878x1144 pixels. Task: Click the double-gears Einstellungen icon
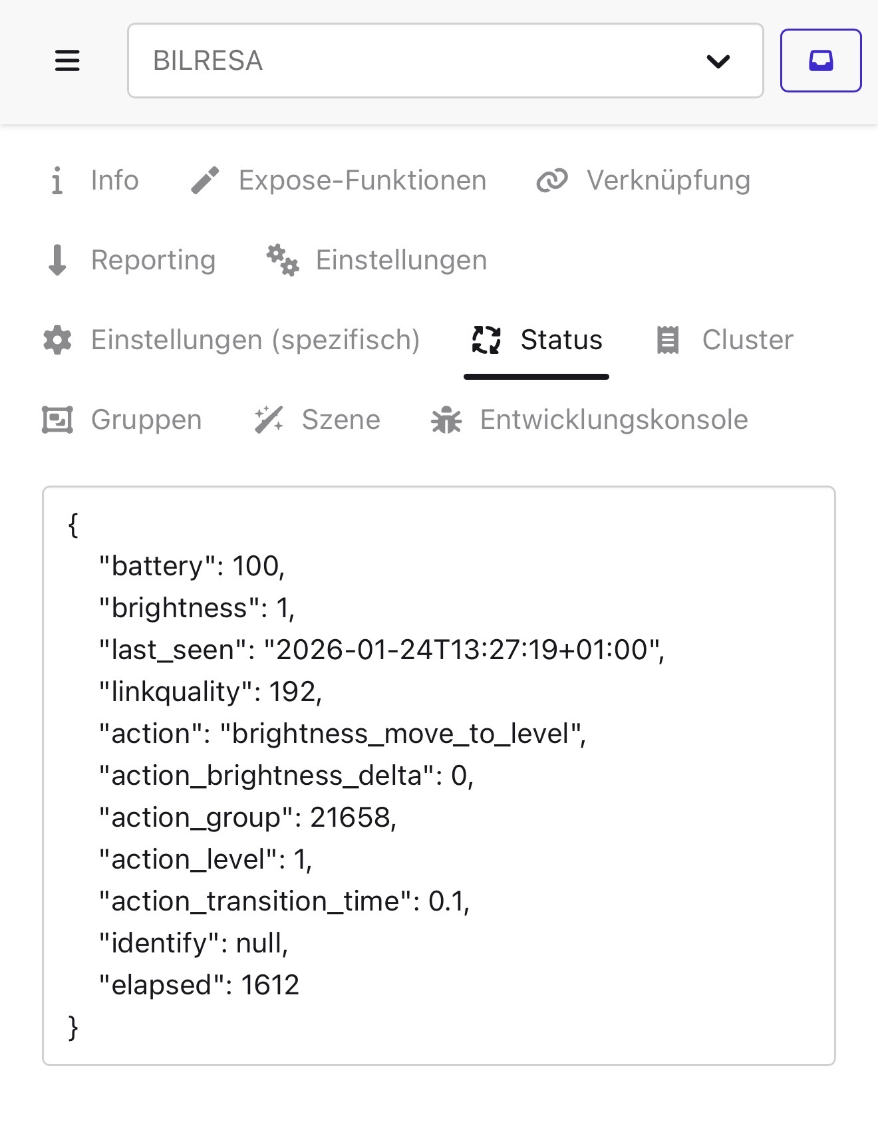[283, 260]
